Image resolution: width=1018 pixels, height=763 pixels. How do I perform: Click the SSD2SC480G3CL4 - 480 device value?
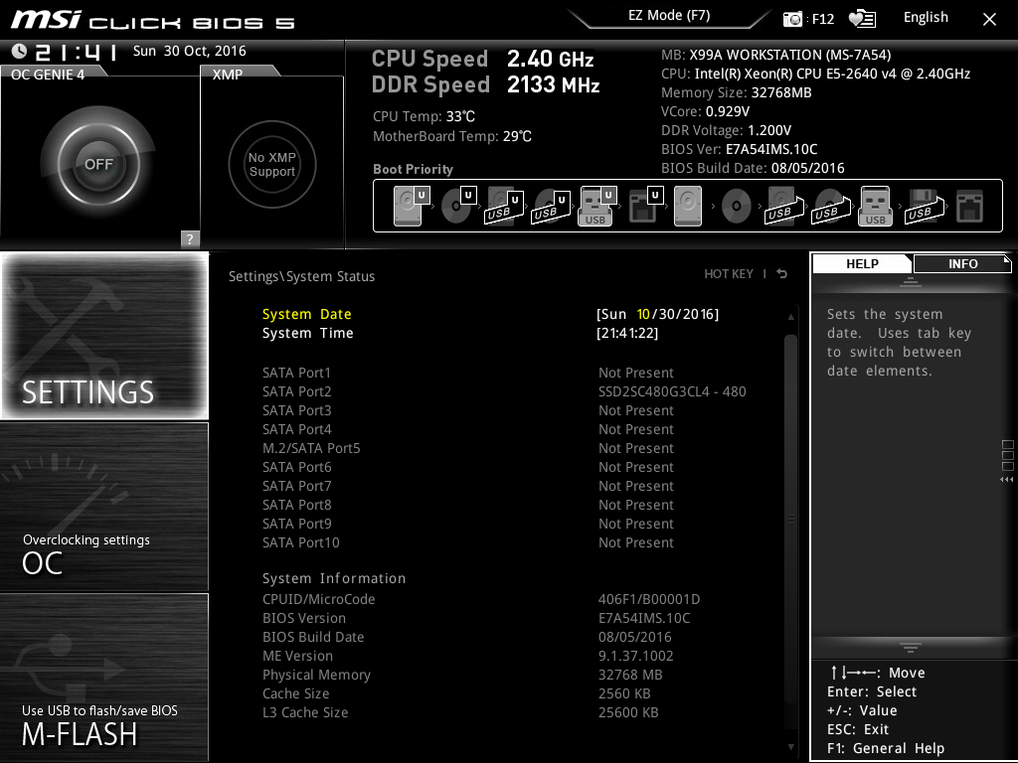click(672, 391)
